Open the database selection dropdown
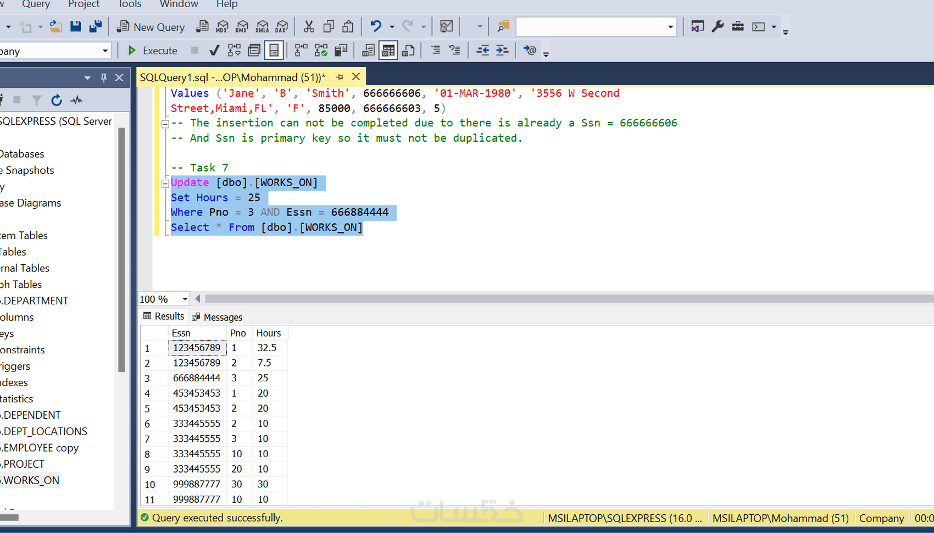 pyautogui.click(x=105, y=51)
